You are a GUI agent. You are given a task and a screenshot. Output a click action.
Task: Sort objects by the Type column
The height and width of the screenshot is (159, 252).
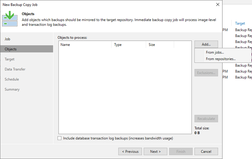point(118,45)
